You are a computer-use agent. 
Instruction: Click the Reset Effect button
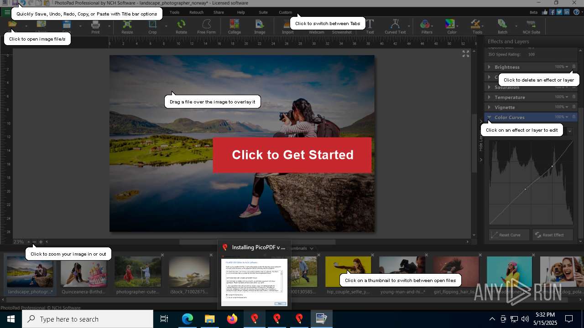click(553, 235)
